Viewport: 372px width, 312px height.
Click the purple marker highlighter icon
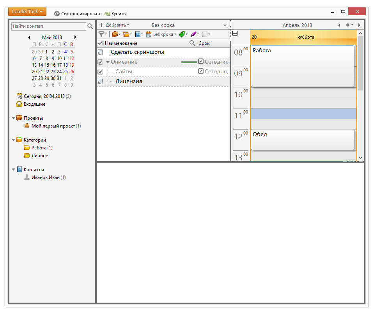click(193, 34)
